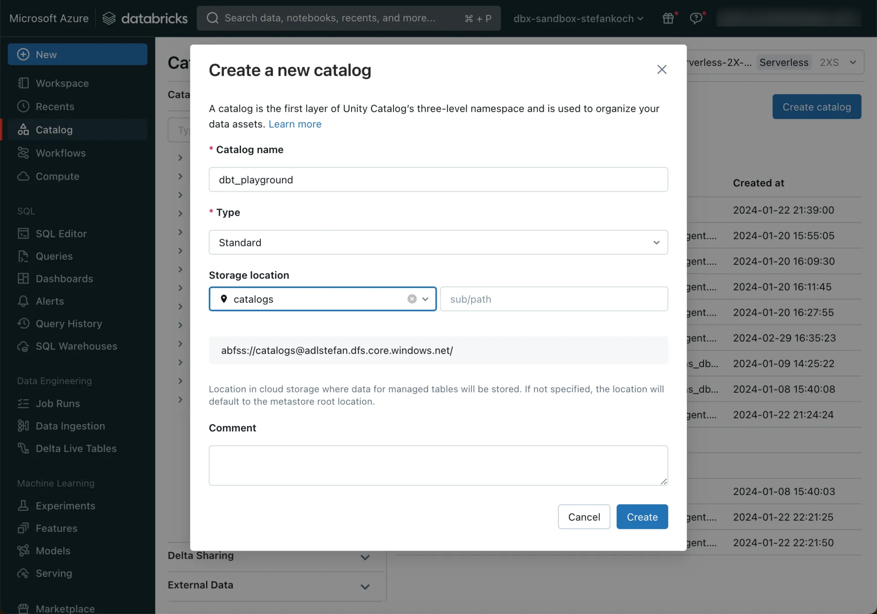Close the Create a new catalog dialog
The height and width of the screenshot is (614, 877).
662,70
